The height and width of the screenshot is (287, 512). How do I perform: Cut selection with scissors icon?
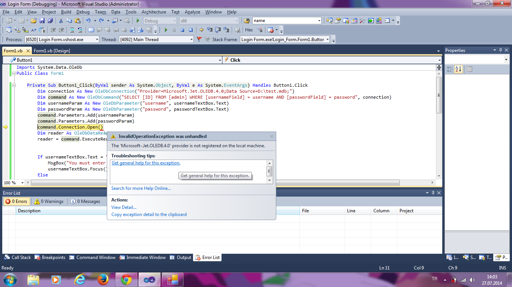[61, 21]
